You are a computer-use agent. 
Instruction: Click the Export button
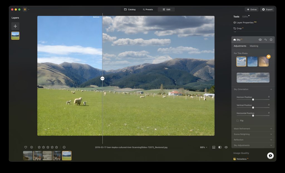267,9
